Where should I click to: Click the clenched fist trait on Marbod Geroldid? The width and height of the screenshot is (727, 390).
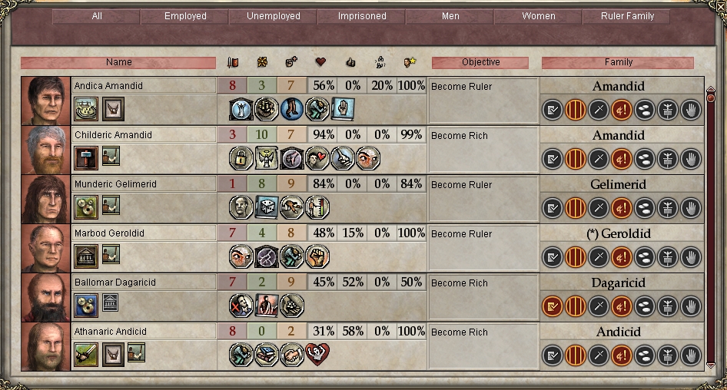tap(317, 257)
